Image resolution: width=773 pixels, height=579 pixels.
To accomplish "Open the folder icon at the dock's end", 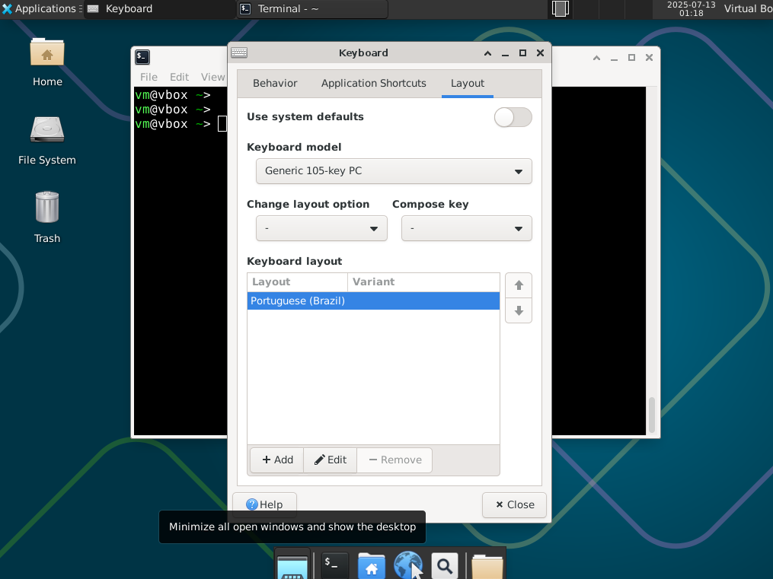I will pos(487,566).
